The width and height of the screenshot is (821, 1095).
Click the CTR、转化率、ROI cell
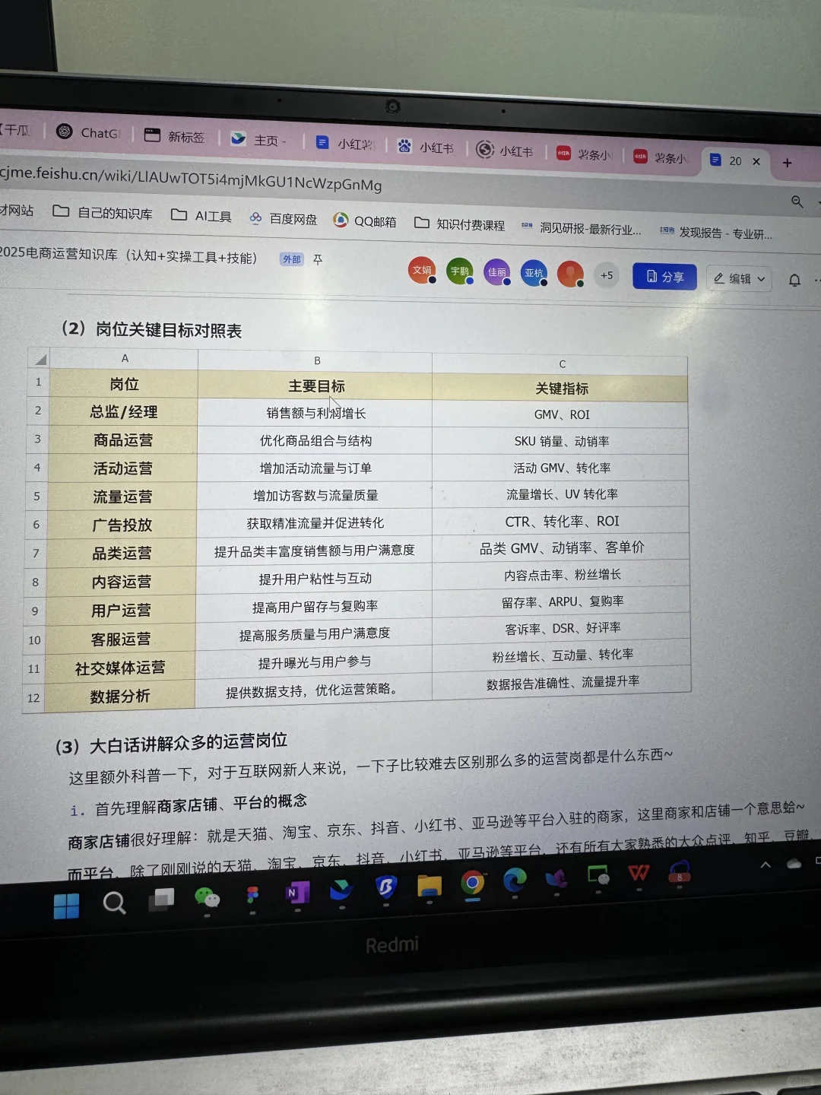pos(562,522)
